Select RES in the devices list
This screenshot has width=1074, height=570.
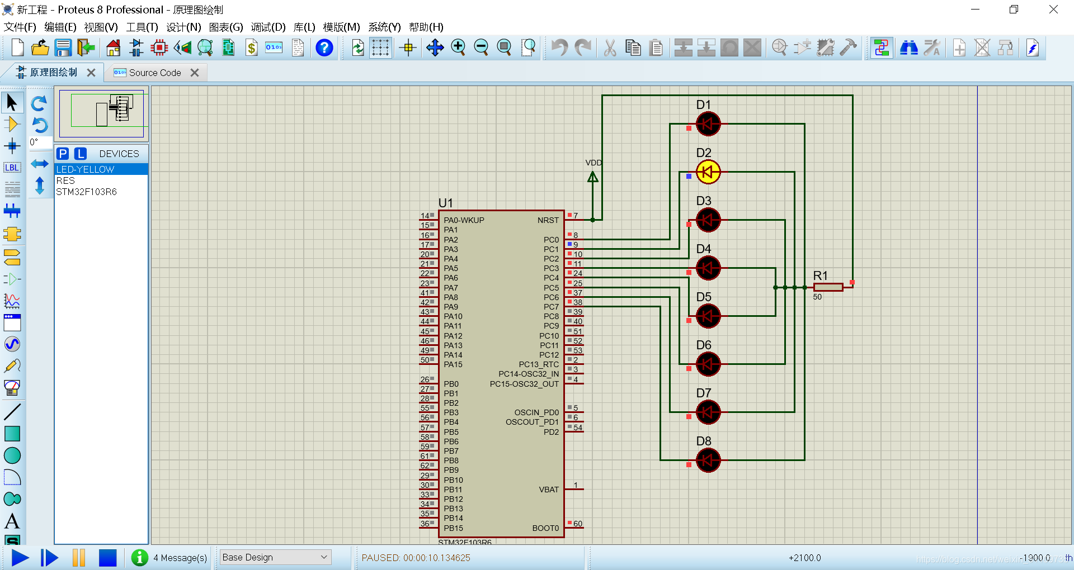point(101,180)
